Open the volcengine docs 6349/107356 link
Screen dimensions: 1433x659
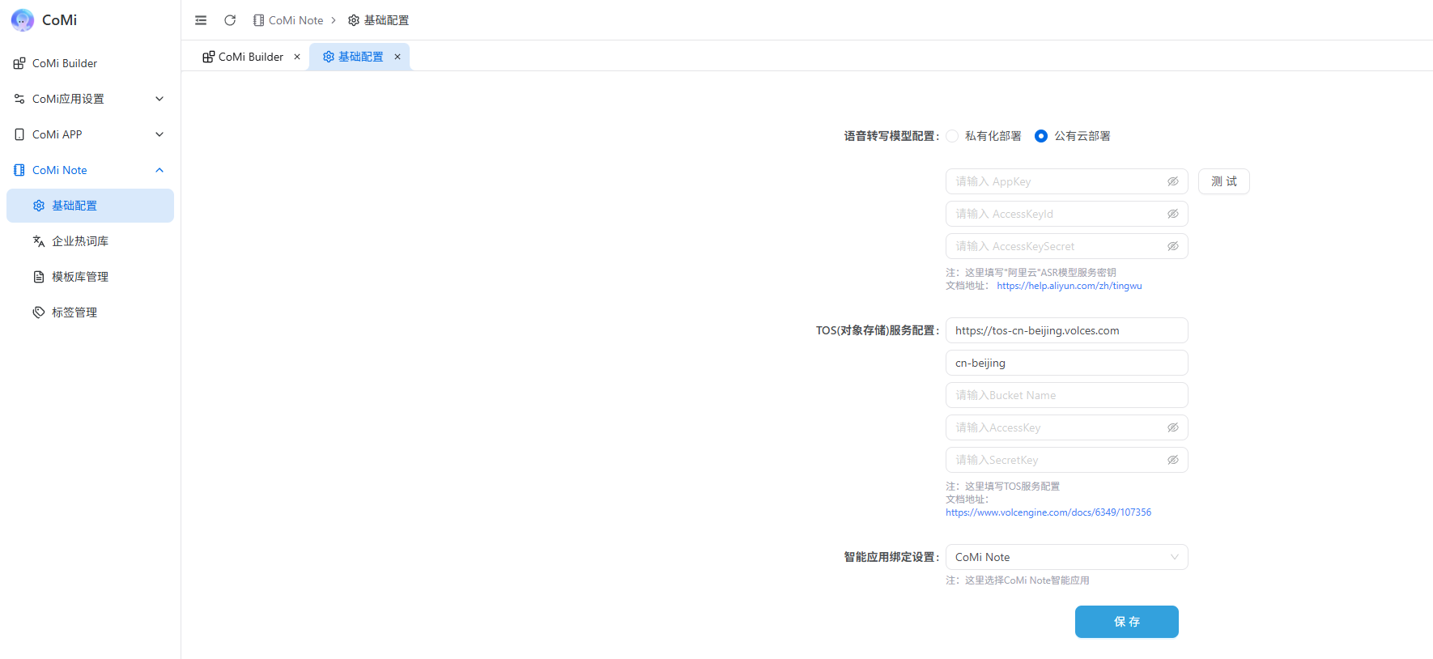pos(1048,512)
